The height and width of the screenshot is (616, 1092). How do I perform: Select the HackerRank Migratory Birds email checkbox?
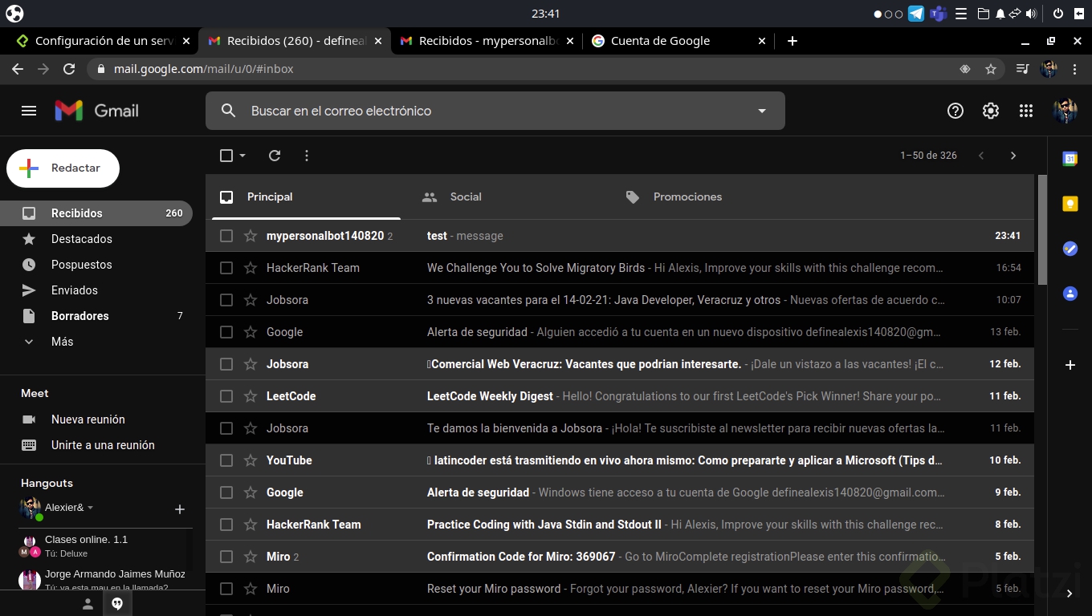click(x=226, y=268)
